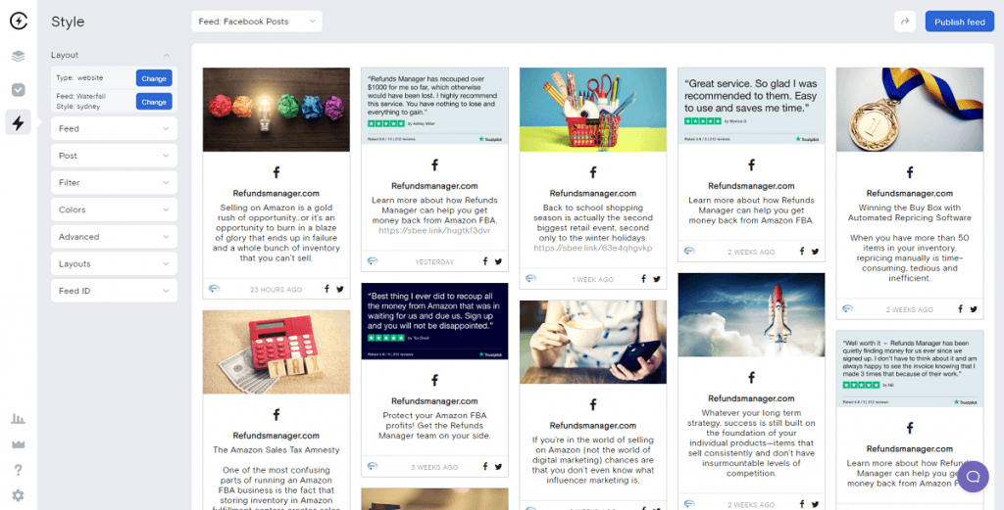
Task: Click the gold medal image
Action: click(910, 110)
